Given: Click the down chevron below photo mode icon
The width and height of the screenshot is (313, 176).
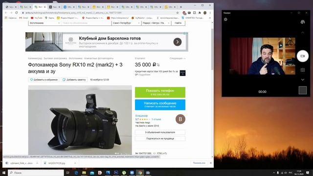Looking at the screenshot, I should coord(303,80).
